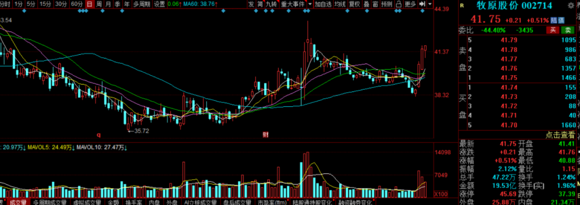The height and width of the screenshot is (205, 580).
Task: Switch to the 周 weekly period tab
Action: click(99, 4)
